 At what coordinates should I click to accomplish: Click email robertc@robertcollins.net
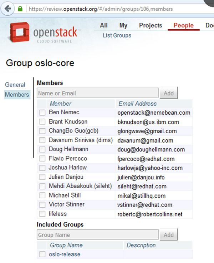pos(150,214)
